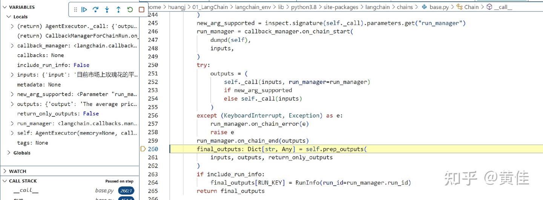This screenshot has width=543, height=200.
Task: Restart the debug session
Action: point(130,10)
